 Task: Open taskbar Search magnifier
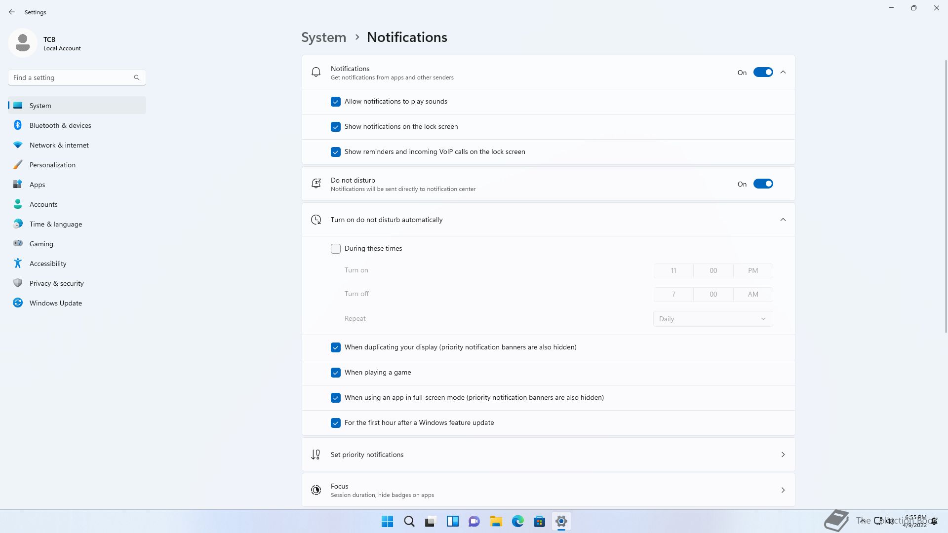point(409,521)
